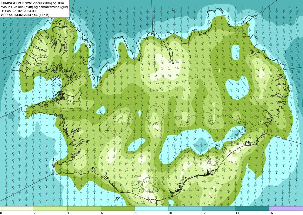This screenshot has height=215, width=303.
Task: Click the legend scale label '12'
Action: 204,213
